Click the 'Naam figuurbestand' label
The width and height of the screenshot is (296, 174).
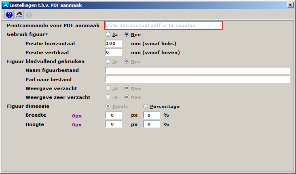[x=52, y=70]
